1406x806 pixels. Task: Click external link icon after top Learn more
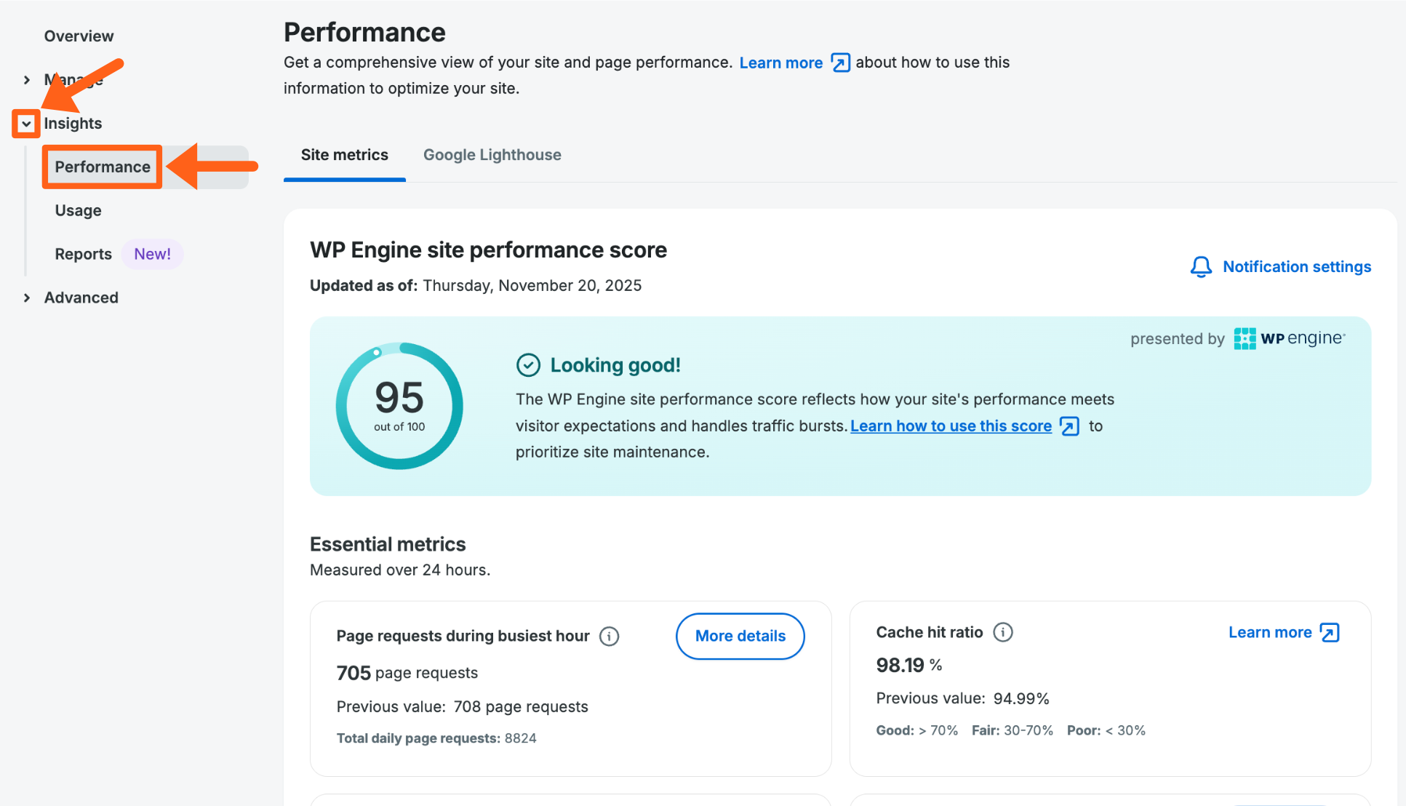pyautogui.click(x=840, y=63)
